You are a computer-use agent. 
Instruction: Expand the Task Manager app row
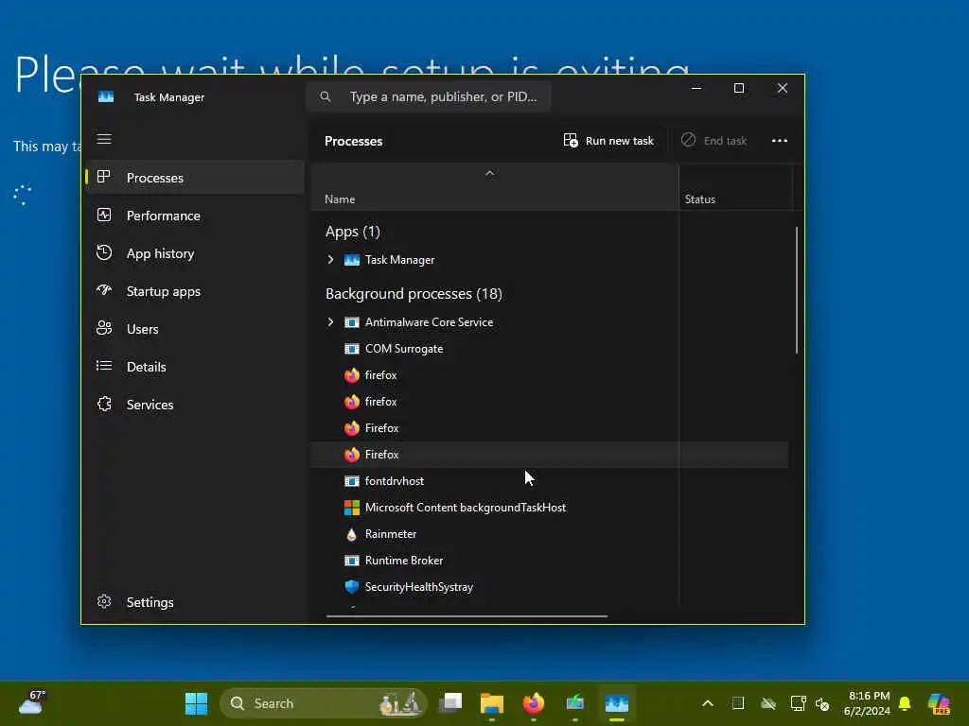(330, 260)
